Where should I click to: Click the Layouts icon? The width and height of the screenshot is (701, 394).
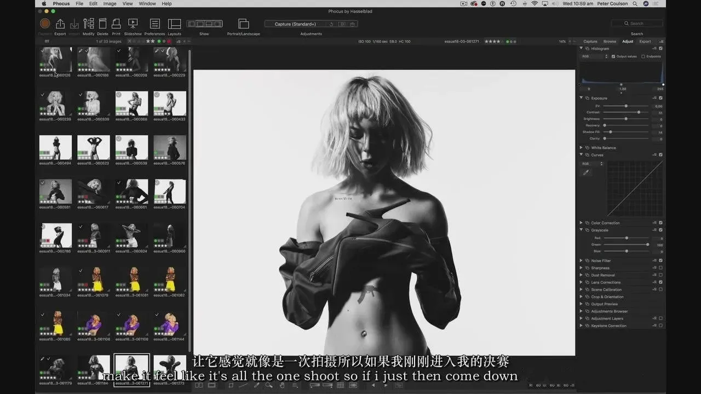(174, 24)
